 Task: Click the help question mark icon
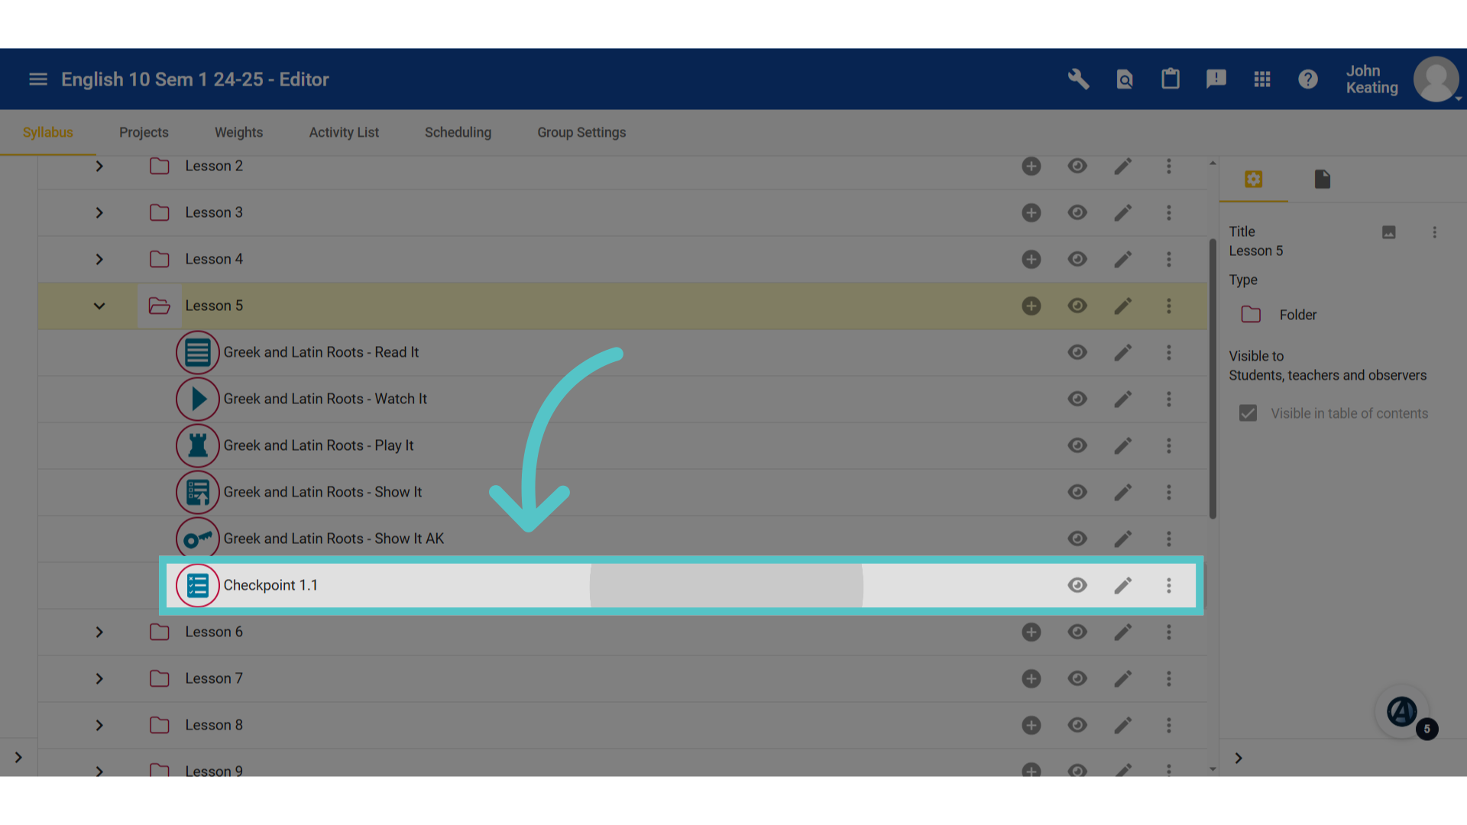click(x=1308, y=79)
